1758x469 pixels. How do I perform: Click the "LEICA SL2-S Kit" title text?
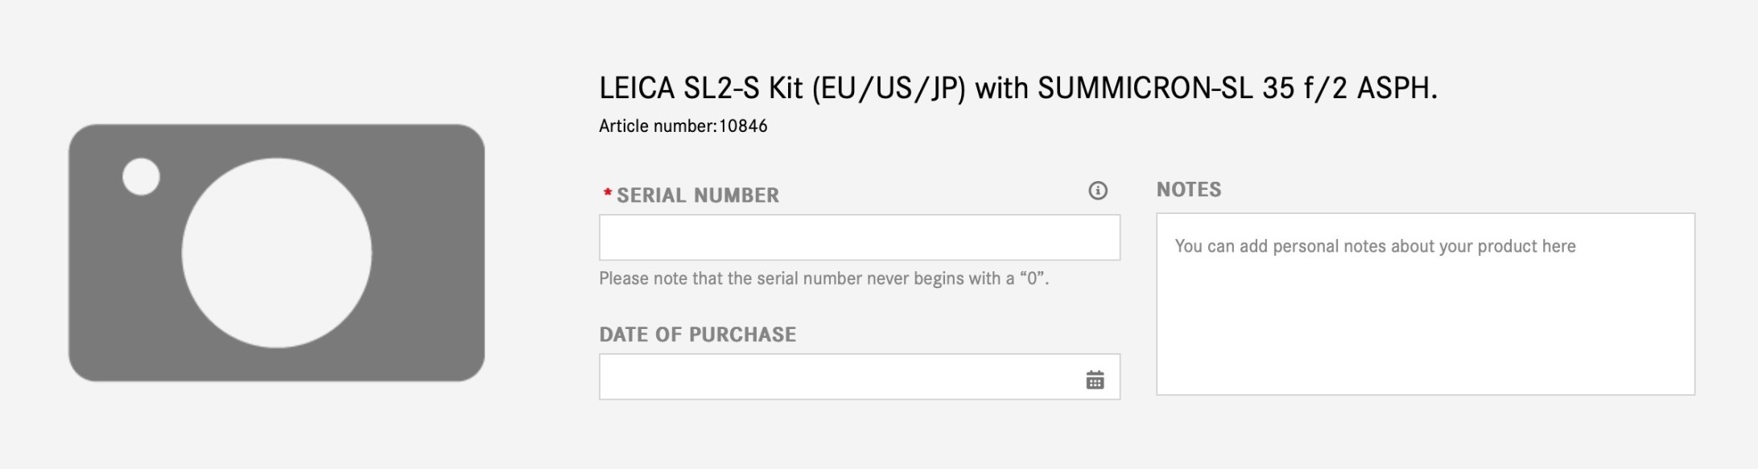click(x=700, y=88)
